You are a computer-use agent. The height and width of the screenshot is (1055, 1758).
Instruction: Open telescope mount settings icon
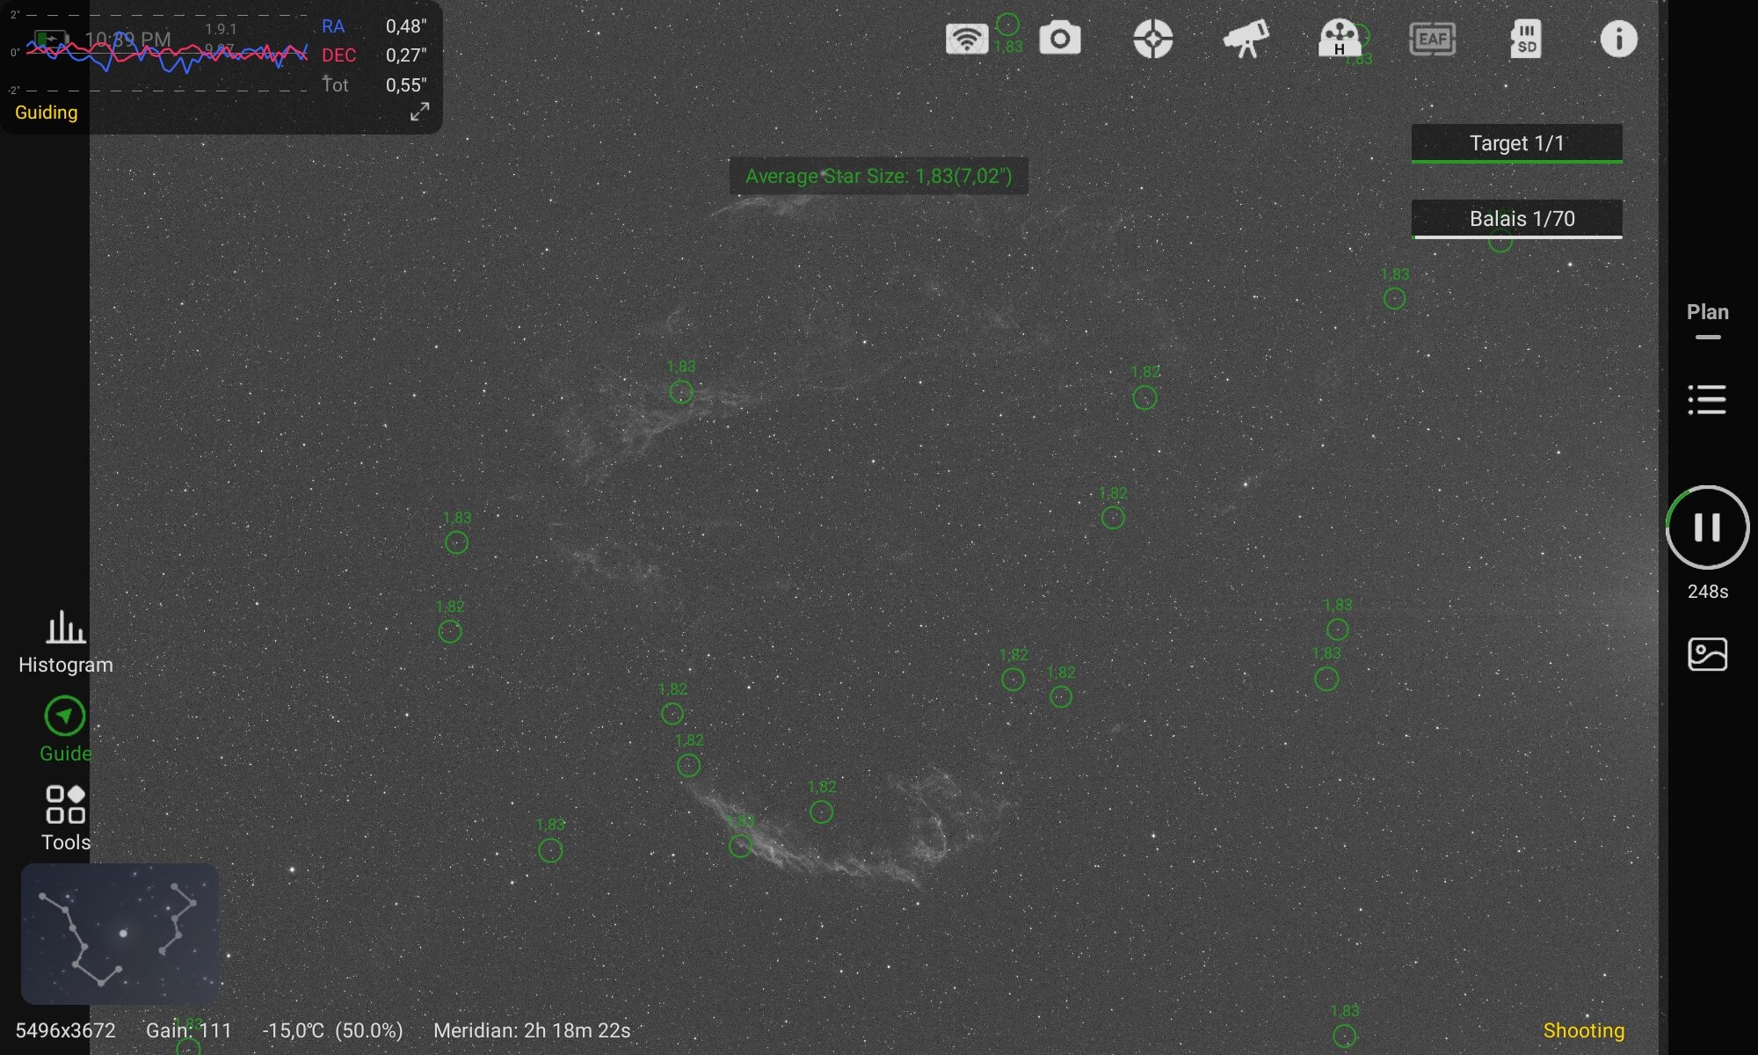click(x=1246, y=39)
